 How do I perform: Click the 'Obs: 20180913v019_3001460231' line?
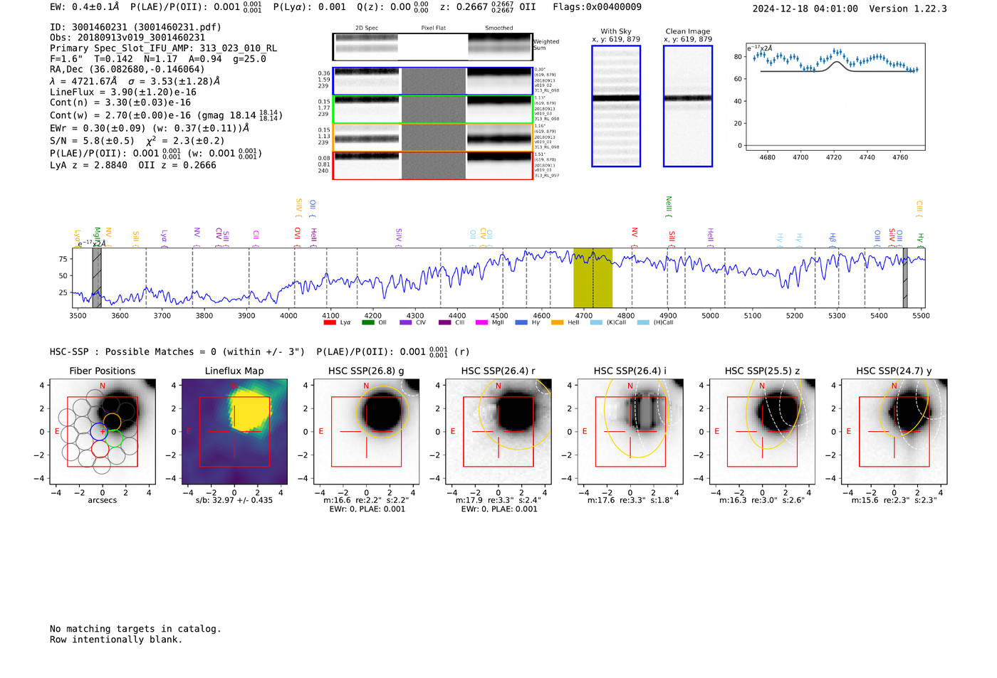point(127,38)
